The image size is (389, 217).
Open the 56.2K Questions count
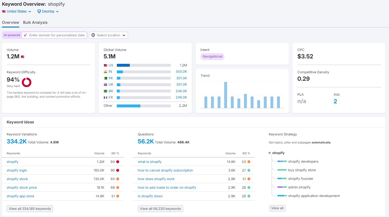pyautogui.click(x=146, y=141)
